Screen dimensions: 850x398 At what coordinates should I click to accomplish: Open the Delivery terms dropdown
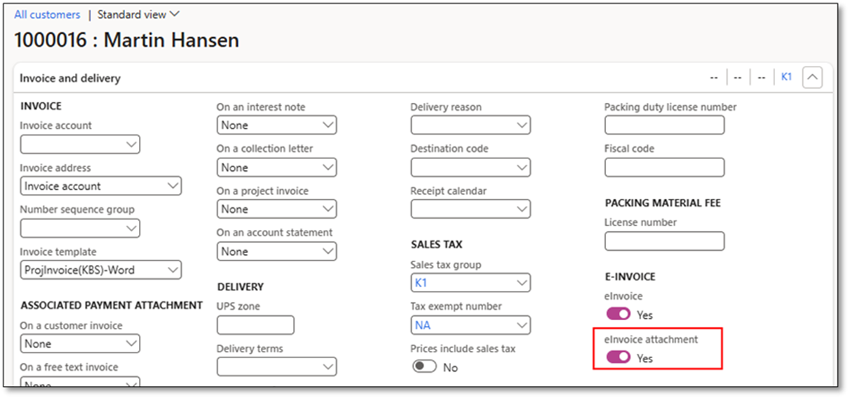tap(276, 366)
